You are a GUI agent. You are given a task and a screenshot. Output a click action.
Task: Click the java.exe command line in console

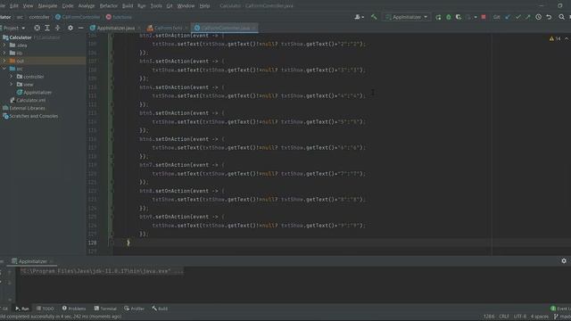(102, 271)
